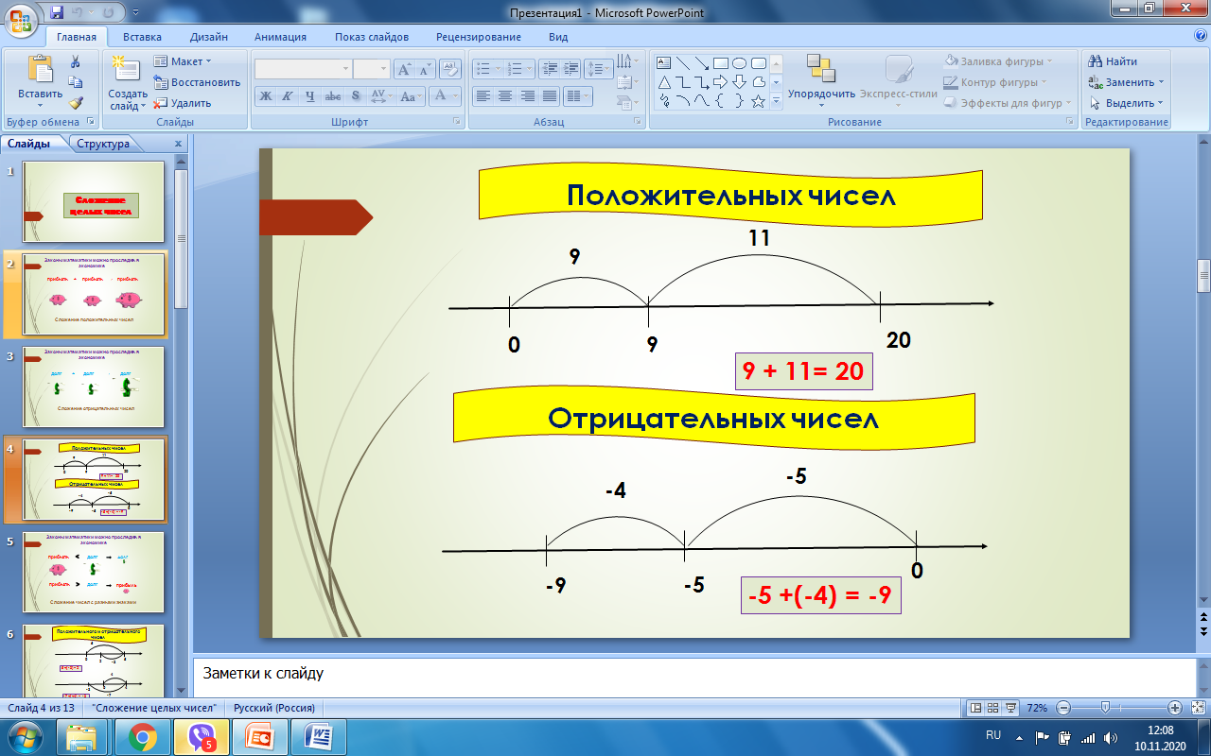Pick the five-point star shape
This screenshot has height=756, width=1211.
pos(758,101)
